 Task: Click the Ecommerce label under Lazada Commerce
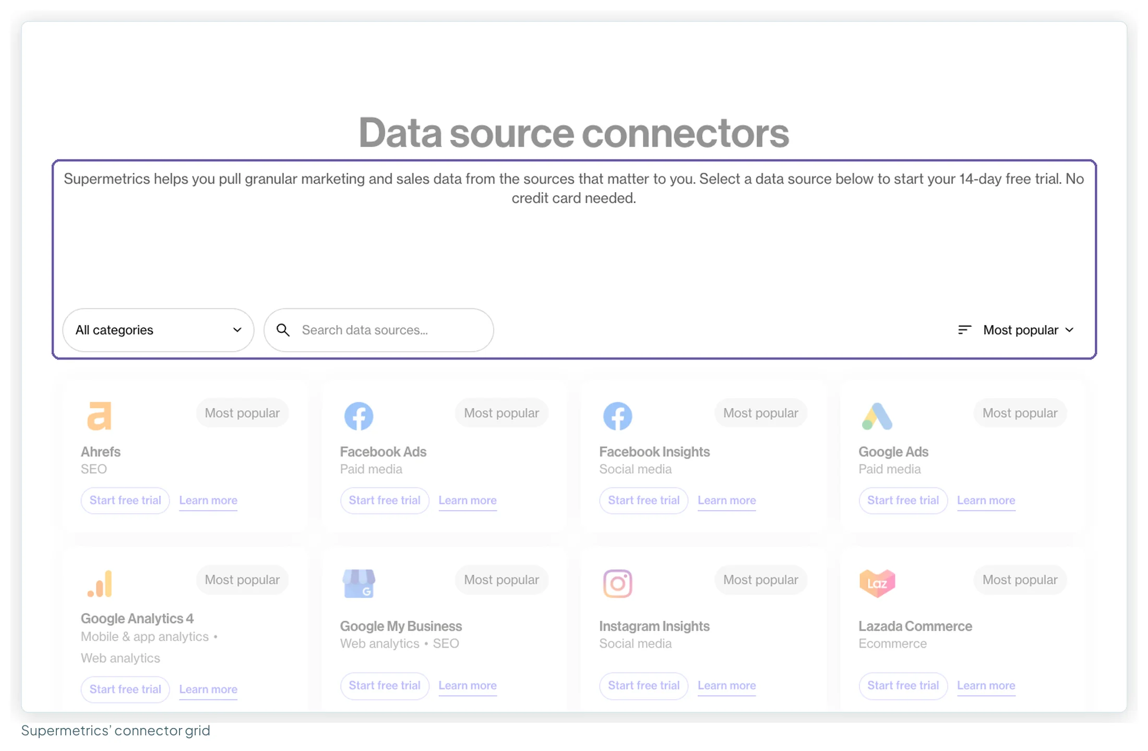[x=893, y=643]
